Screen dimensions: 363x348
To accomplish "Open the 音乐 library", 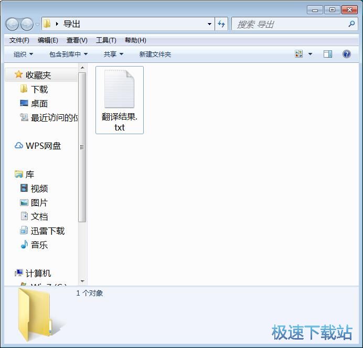I will pos(39,245).
